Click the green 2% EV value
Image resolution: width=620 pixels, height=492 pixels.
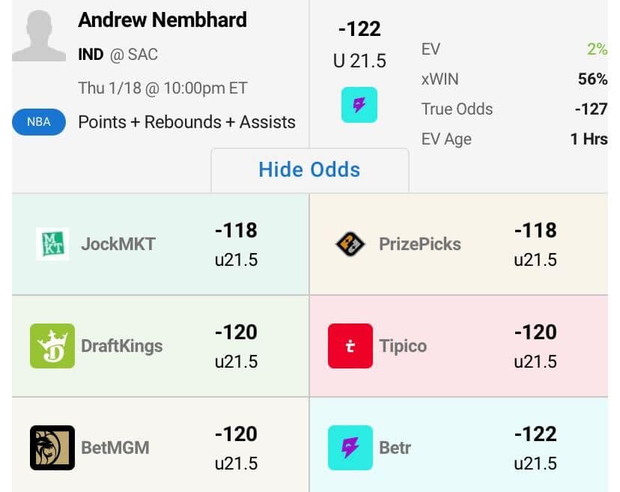[x=597, y=49]
